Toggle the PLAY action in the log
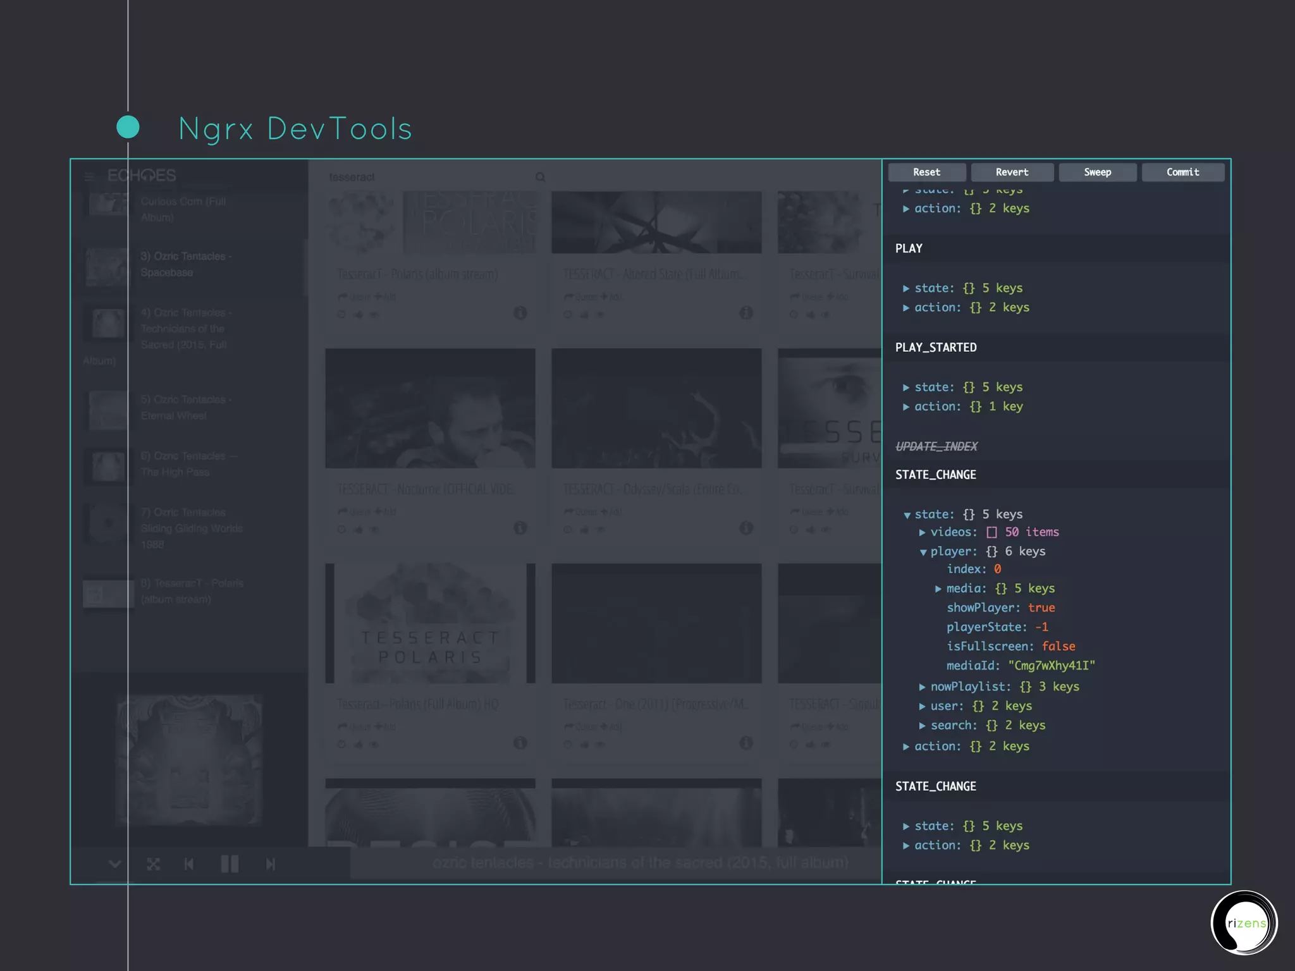This screenshot has height=971, width=1295. (x=909, y=248)
